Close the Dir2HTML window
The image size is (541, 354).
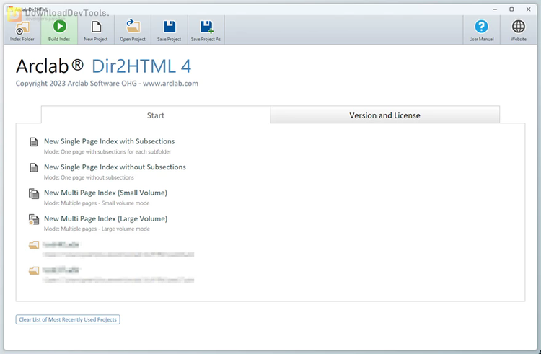click(x=528, y=9)
